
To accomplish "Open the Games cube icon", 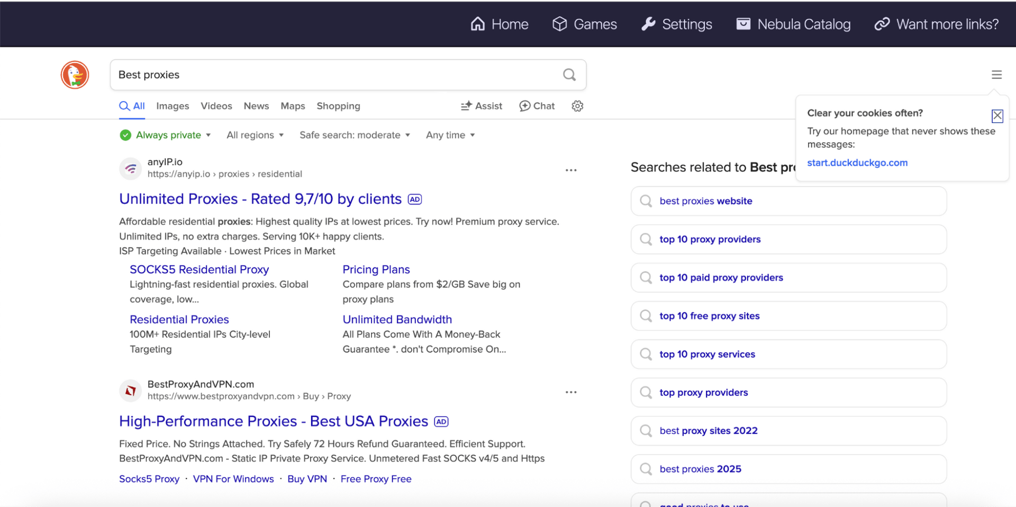I will pyautogui.click(x=559, y=24).
